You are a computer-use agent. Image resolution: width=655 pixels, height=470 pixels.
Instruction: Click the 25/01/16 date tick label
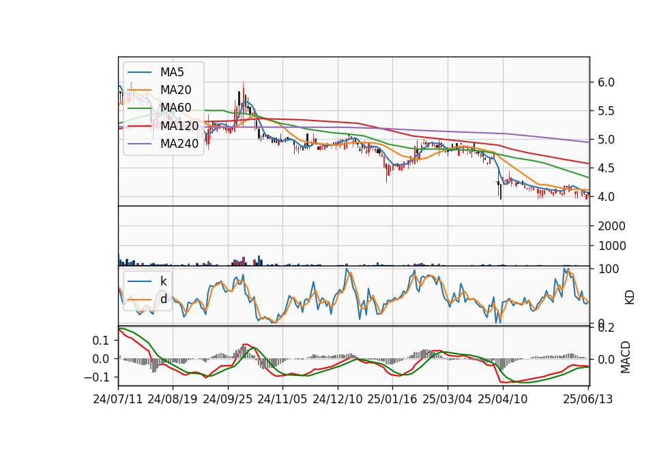coord(392,399)
